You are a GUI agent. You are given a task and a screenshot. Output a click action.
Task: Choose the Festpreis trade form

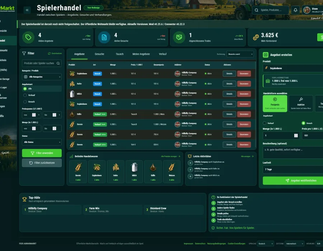tap(275, 104)
